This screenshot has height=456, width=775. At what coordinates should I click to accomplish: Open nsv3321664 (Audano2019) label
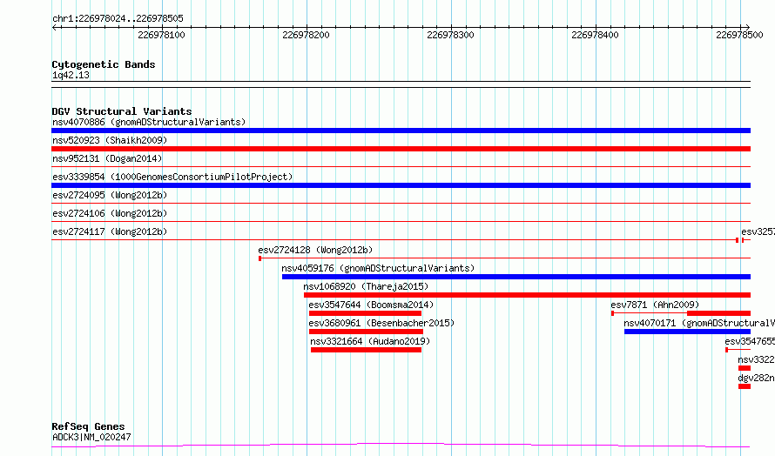[x=370, y=341]
